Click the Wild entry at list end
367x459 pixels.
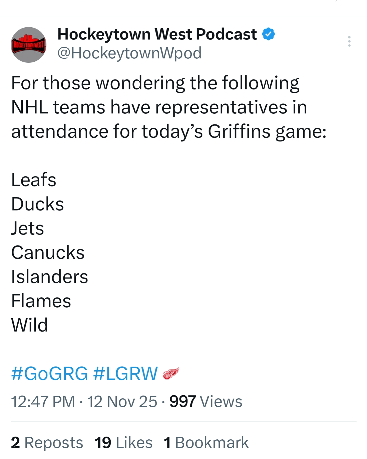tap(30, 325)
